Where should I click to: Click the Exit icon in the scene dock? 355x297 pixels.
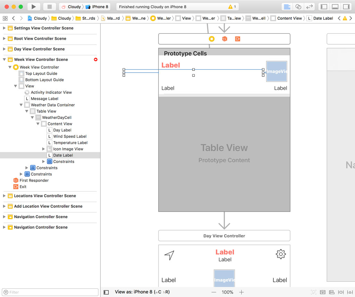[x=237, y=39]
